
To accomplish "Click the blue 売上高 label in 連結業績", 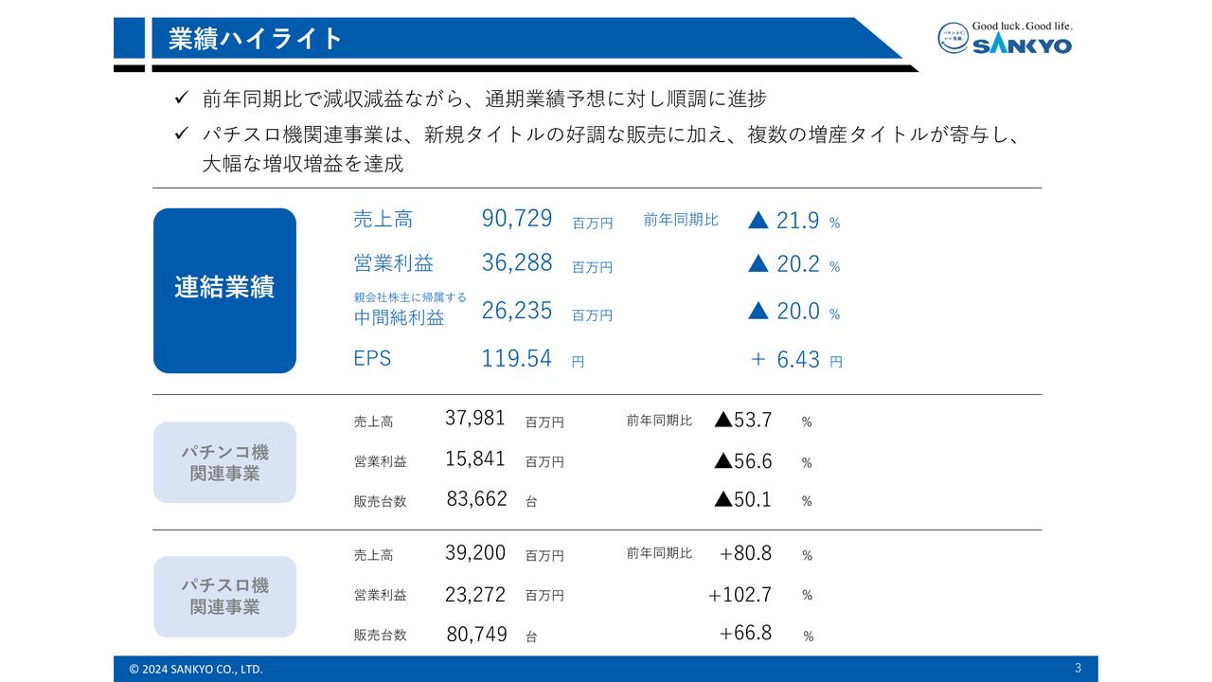I will (x=383, y=219).
